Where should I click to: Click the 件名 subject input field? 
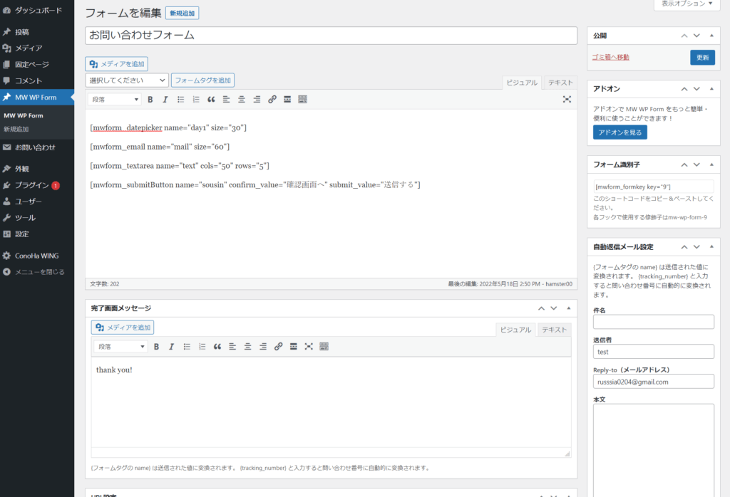point(653,322)
